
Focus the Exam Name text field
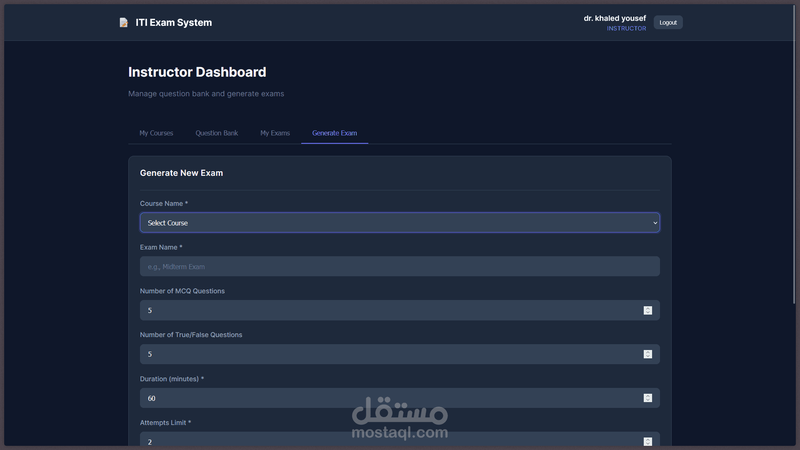pyautogui.click(x=399, y=267)
